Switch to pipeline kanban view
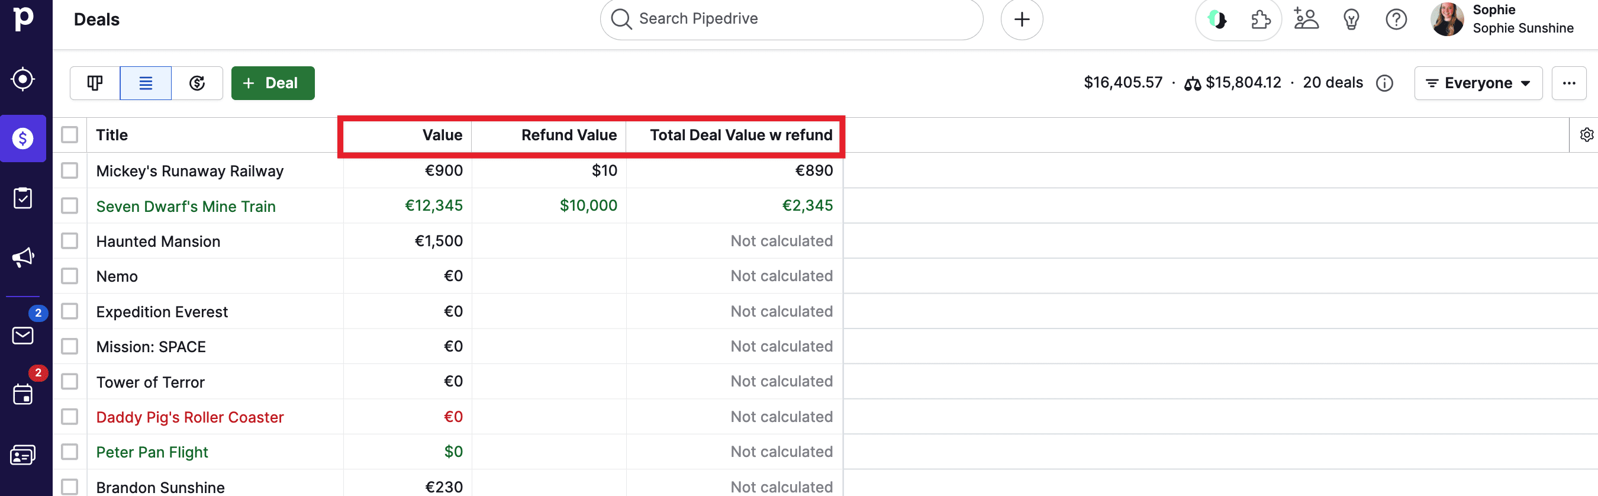The image size is (1598, 496). 95,83
